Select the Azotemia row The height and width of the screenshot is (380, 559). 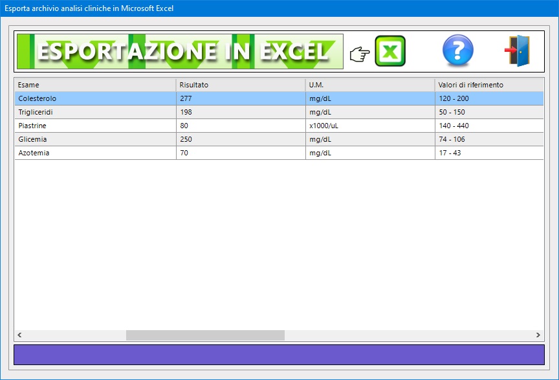[x=279, y=153]
